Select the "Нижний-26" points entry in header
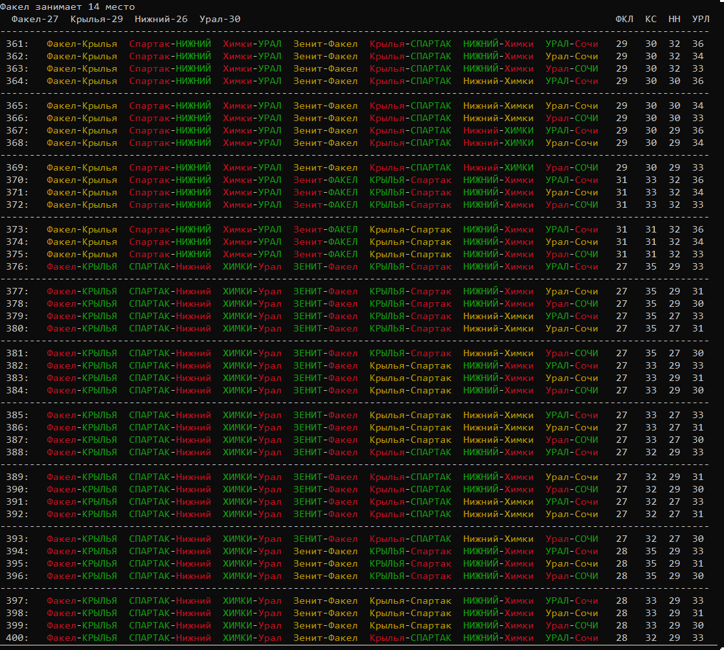 [161, 20]
